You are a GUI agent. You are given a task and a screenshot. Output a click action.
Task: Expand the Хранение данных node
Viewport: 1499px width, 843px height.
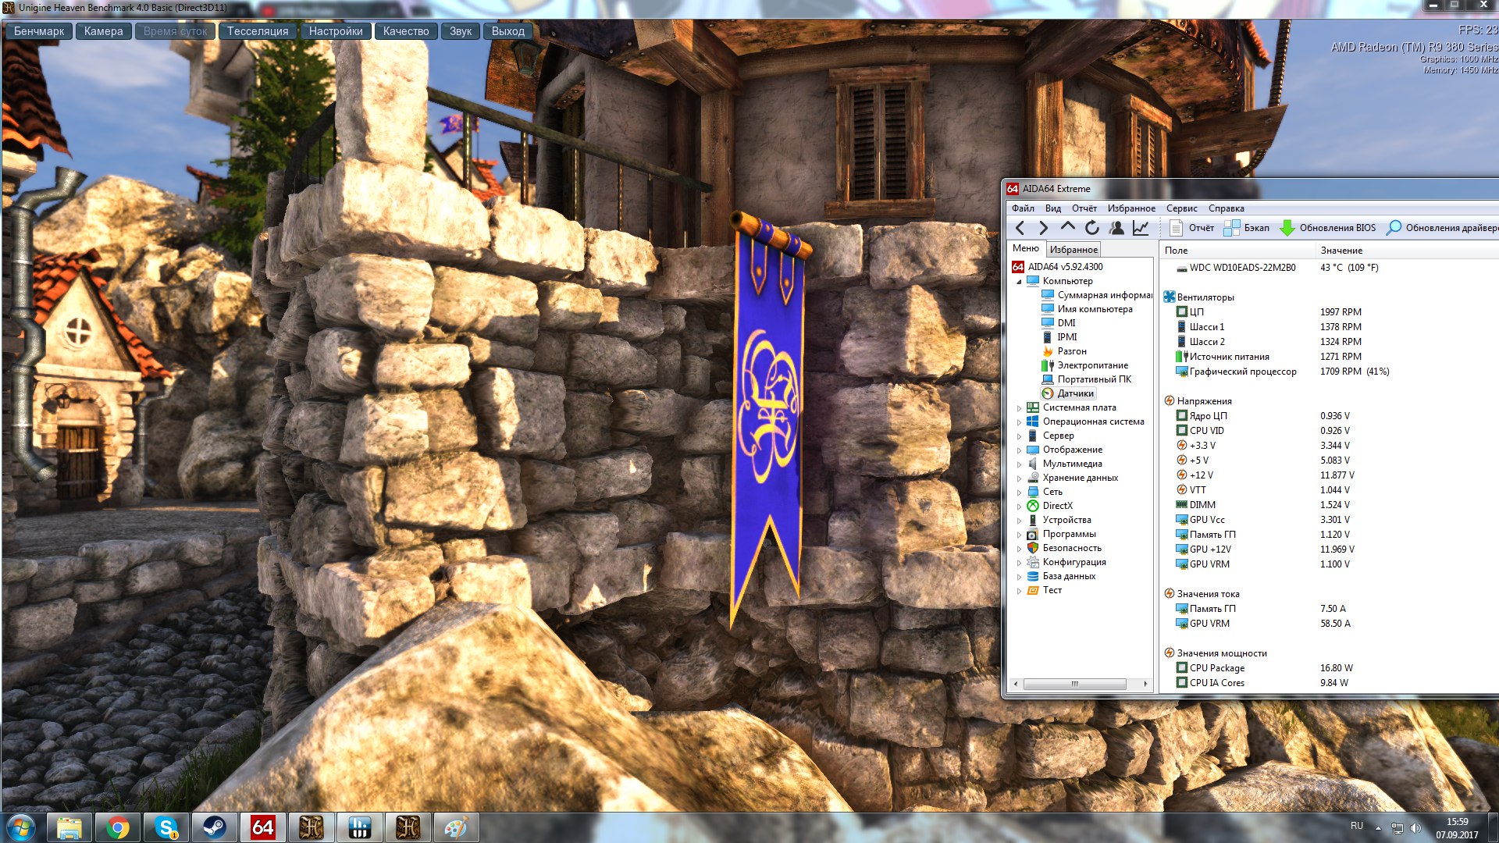(x=1019, y=478)
